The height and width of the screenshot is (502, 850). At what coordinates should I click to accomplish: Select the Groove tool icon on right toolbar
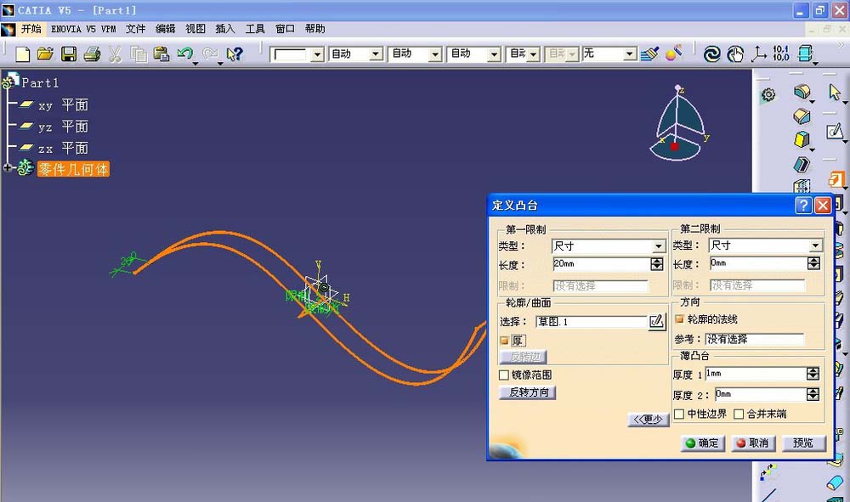pyautogui.click(x=802, y=164)
